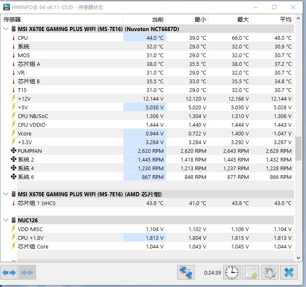306x287 pixels.
Task: Open the network remote monitoring icon
Action: tap(186, 273)
